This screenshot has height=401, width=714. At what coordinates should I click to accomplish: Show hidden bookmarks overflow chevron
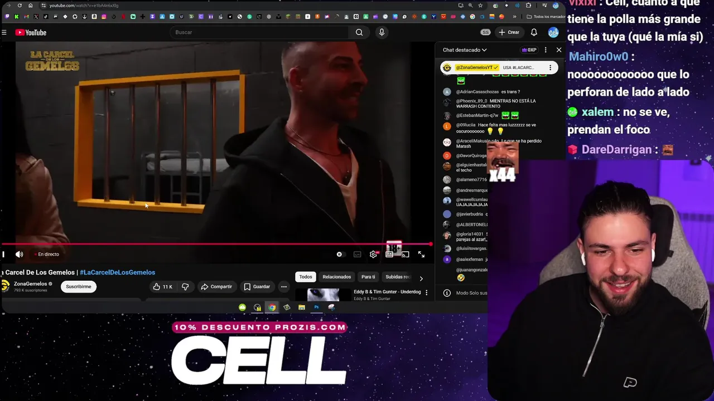click(x=514, y=17)
